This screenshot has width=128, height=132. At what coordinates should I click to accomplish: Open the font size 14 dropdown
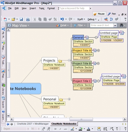coord(39,129)
